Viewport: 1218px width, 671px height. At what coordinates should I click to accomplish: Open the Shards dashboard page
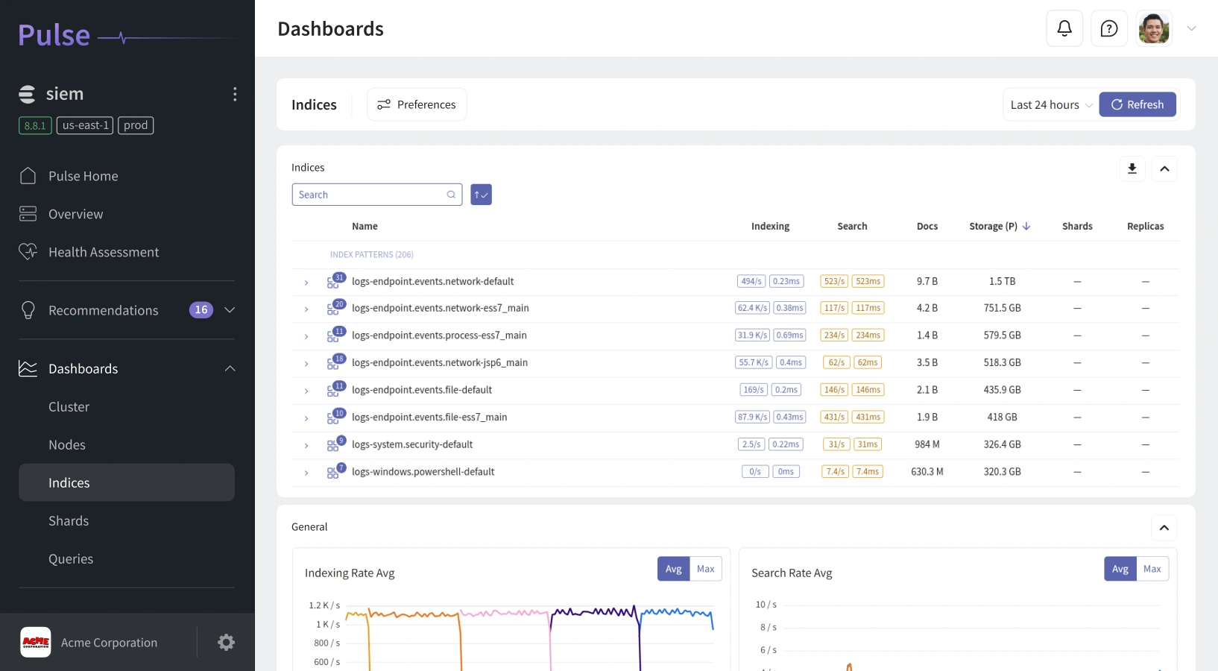(69, 521)
